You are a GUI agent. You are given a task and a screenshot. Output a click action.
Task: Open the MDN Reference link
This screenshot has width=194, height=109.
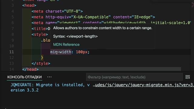66,45
